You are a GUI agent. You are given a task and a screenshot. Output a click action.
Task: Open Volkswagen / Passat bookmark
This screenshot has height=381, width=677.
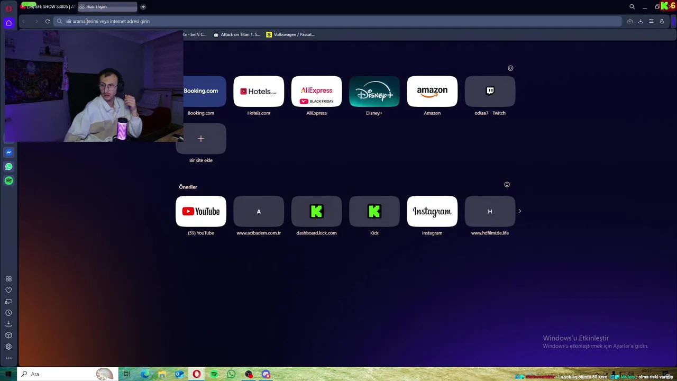tap(290, 34)
